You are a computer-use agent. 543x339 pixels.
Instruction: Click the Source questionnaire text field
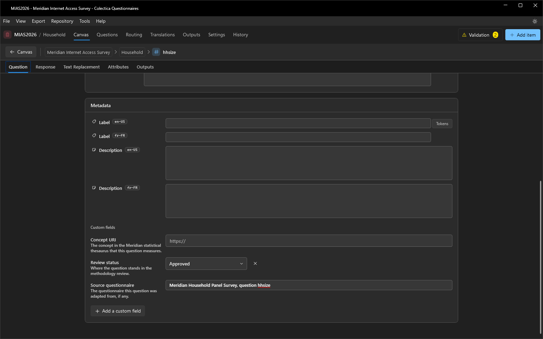(x=309, y=285)
